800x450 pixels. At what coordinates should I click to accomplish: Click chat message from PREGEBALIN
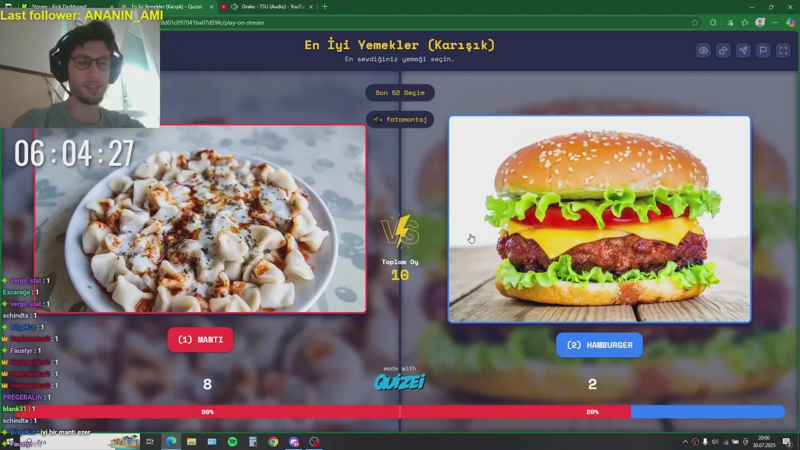(27, 397)
